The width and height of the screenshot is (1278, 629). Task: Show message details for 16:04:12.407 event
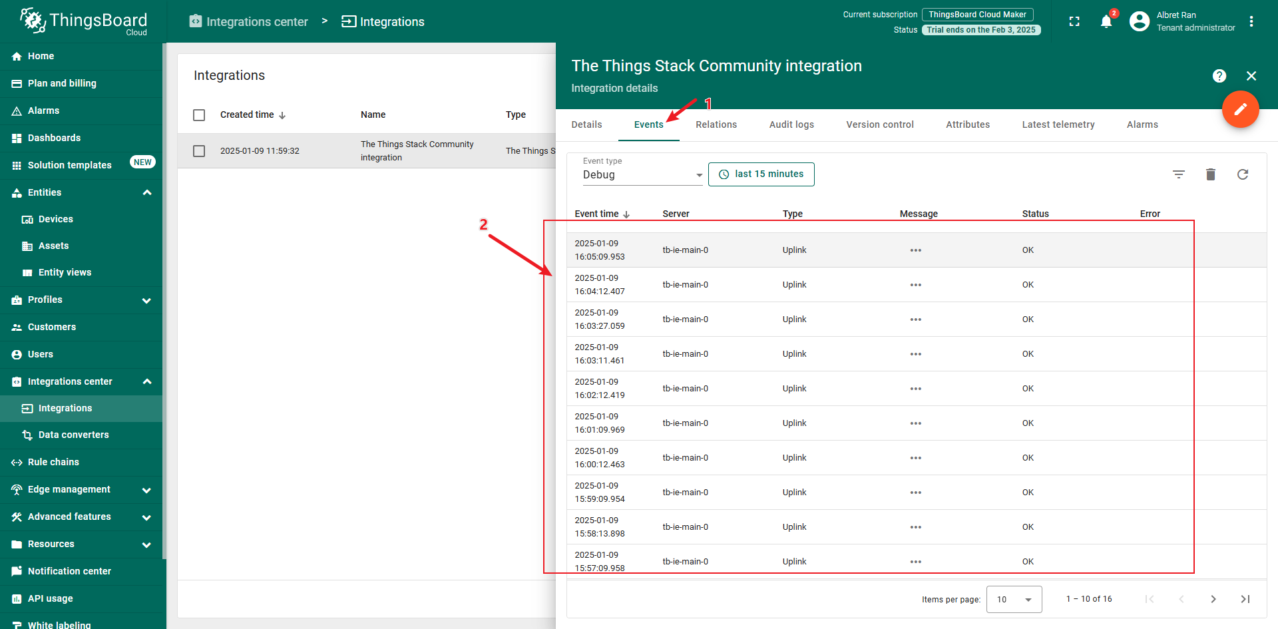916,285
